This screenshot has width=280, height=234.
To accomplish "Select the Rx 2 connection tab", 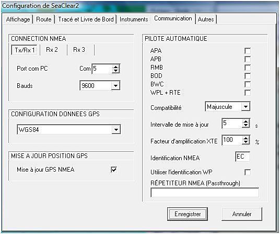I will (52, 50).
